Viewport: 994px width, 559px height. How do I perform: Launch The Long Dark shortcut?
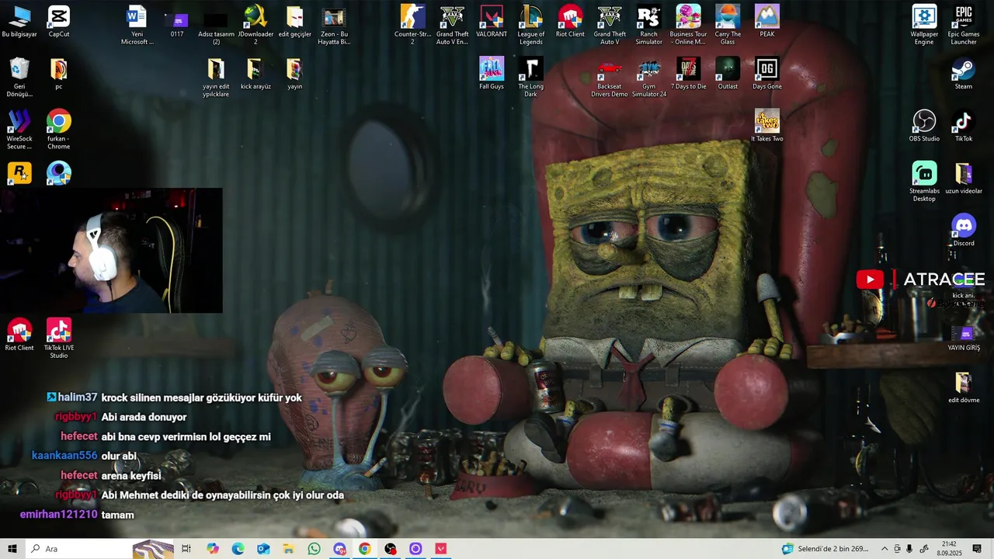pos(531,78)
